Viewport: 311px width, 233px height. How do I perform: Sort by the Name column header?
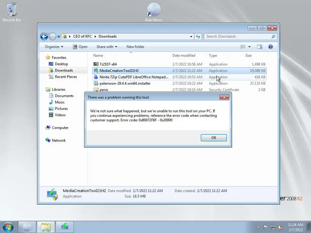point(131,56)
